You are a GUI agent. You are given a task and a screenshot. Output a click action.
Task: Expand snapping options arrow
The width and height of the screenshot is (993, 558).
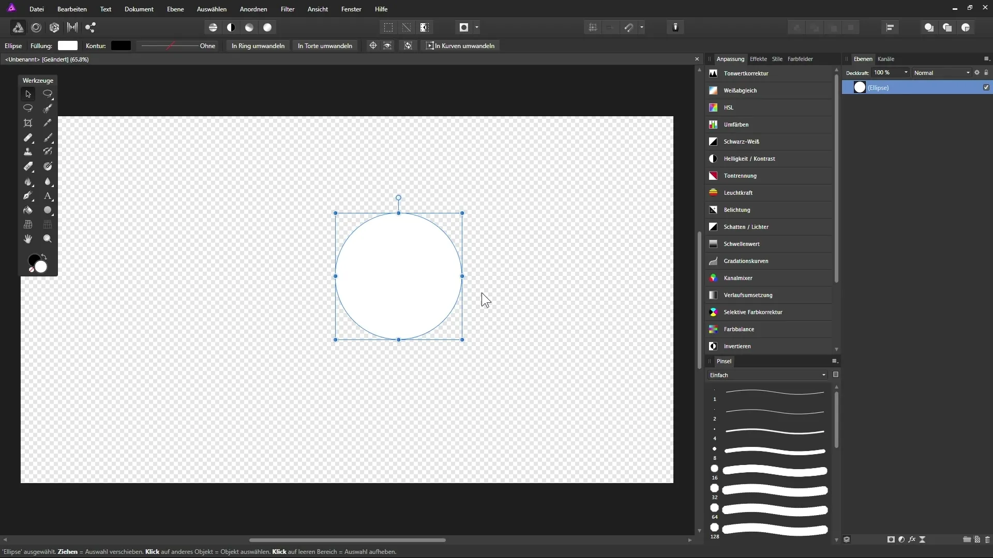point(642,27)
